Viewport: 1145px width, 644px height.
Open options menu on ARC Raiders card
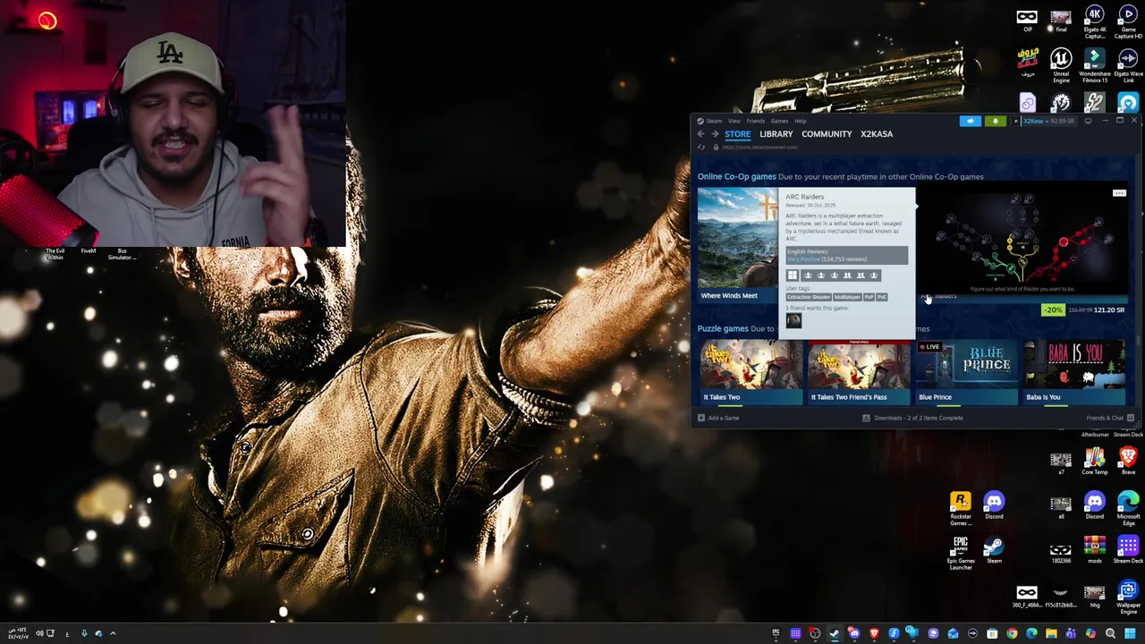click(1119, 193)
